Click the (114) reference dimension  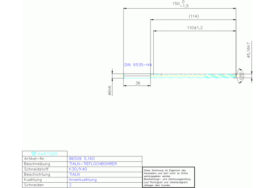tap(193, 16)
